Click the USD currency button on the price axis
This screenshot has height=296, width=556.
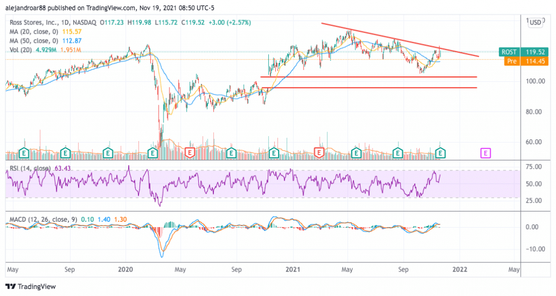coord(535,22)
